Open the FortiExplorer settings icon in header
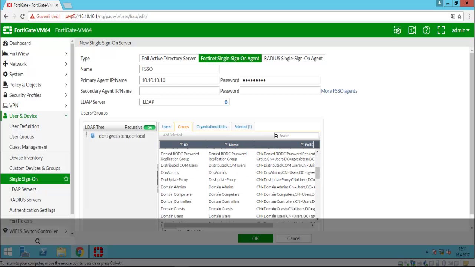 tap(397, 30)
